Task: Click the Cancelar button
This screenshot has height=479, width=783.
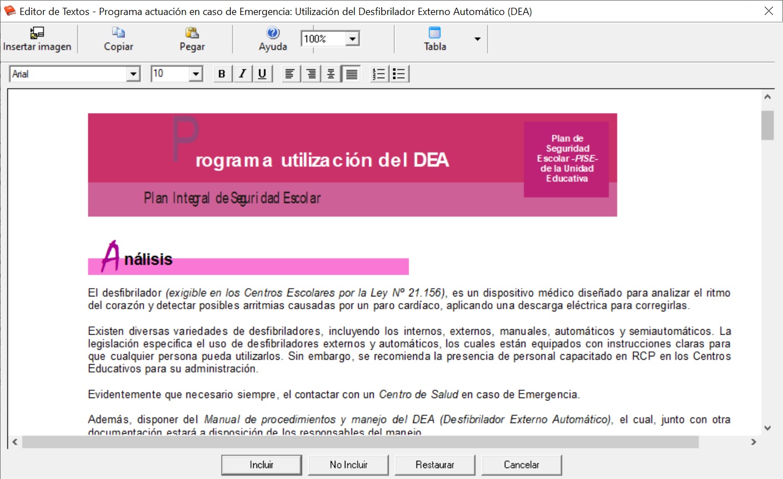Action: (x=521, y=465)
